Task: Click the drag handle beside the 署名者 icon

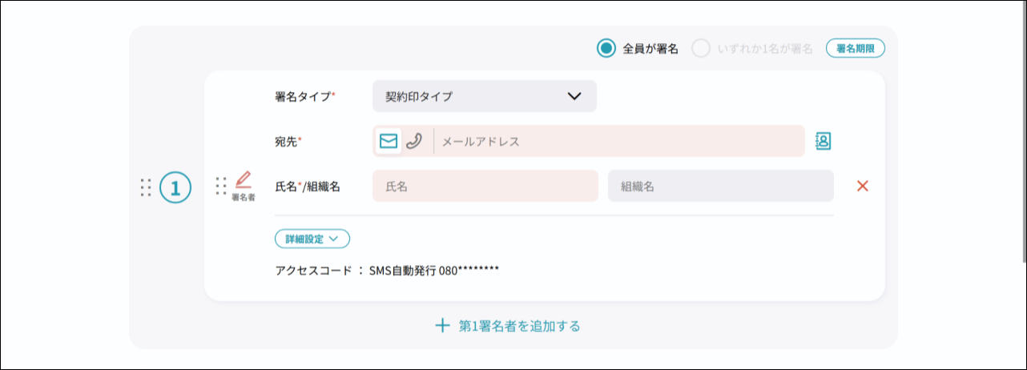Action: click(221, 186)
